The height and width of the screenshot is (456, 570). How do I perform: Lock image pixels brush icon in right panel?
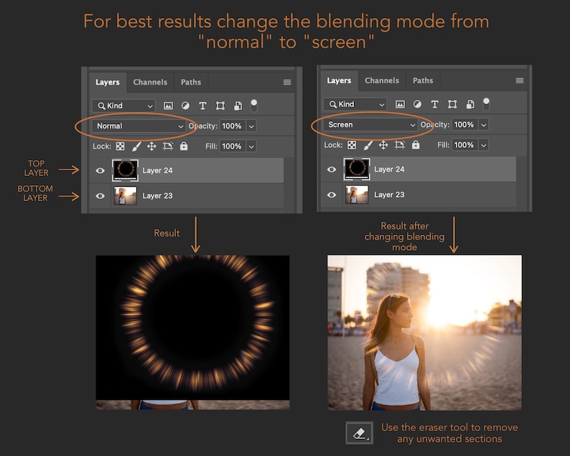pyautogui.click(x=368, y=145)
